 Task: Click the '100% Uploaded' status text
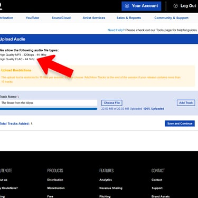tap(154, 109)
